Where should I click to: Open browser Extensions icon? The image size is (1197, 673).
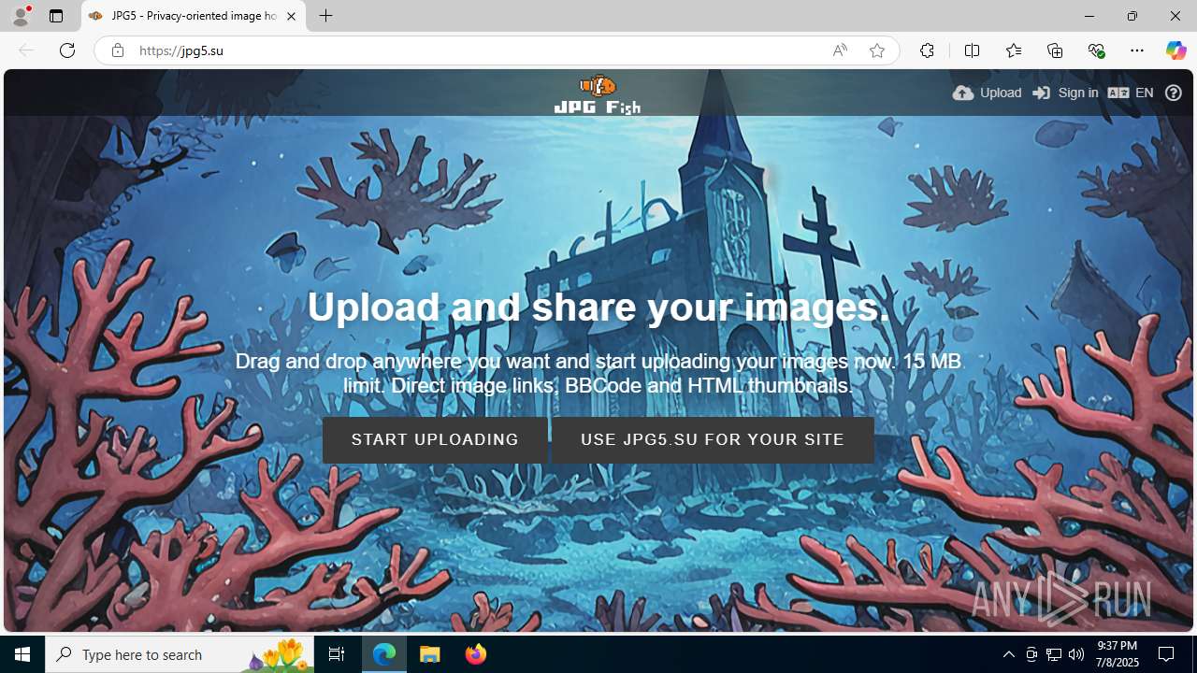click(927, 50)
